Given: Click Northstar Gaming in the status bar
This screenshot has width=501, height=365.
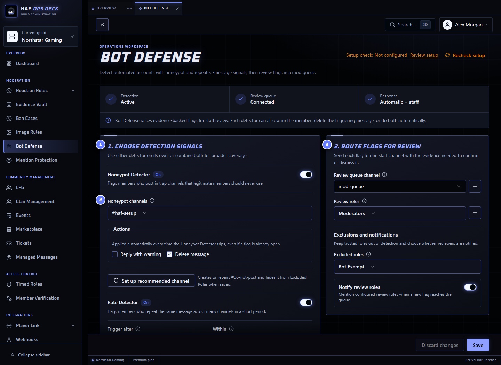Looking at the screenshot, I should 108,360.
